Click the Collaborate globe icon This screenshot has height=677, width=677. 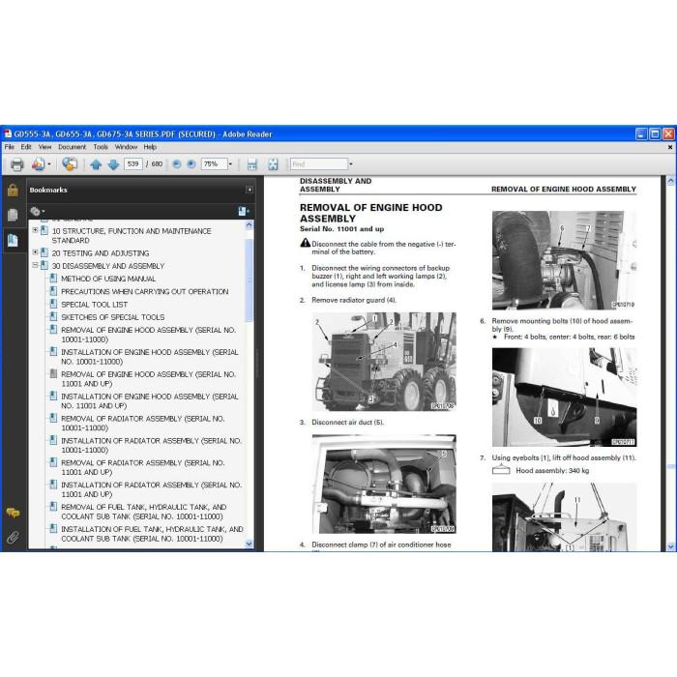tap(69, 164)
